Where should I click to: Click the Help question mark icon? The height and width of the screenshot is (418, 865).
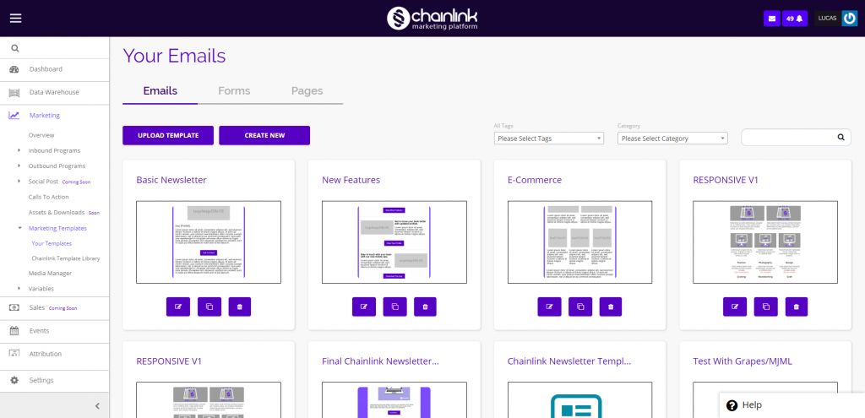click(x=732, y=405)
